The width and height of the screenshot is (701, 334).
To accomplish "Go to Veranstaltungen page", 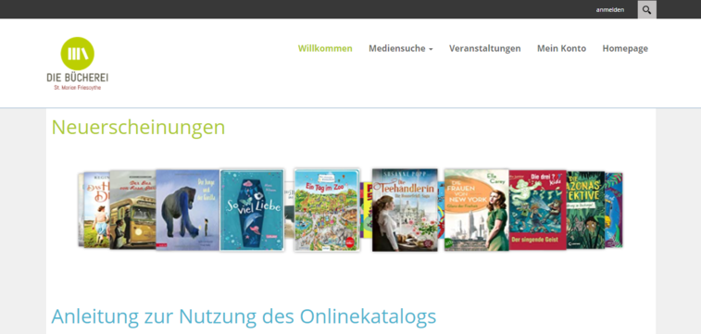I will (x=484, y=48).
